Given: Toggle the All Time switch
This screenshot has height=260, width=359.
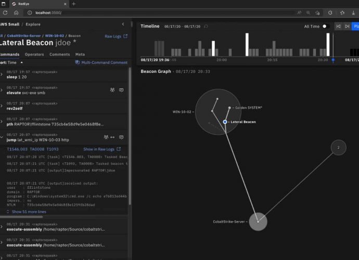Looking at the screenshot, I should [x=326, y=27].
